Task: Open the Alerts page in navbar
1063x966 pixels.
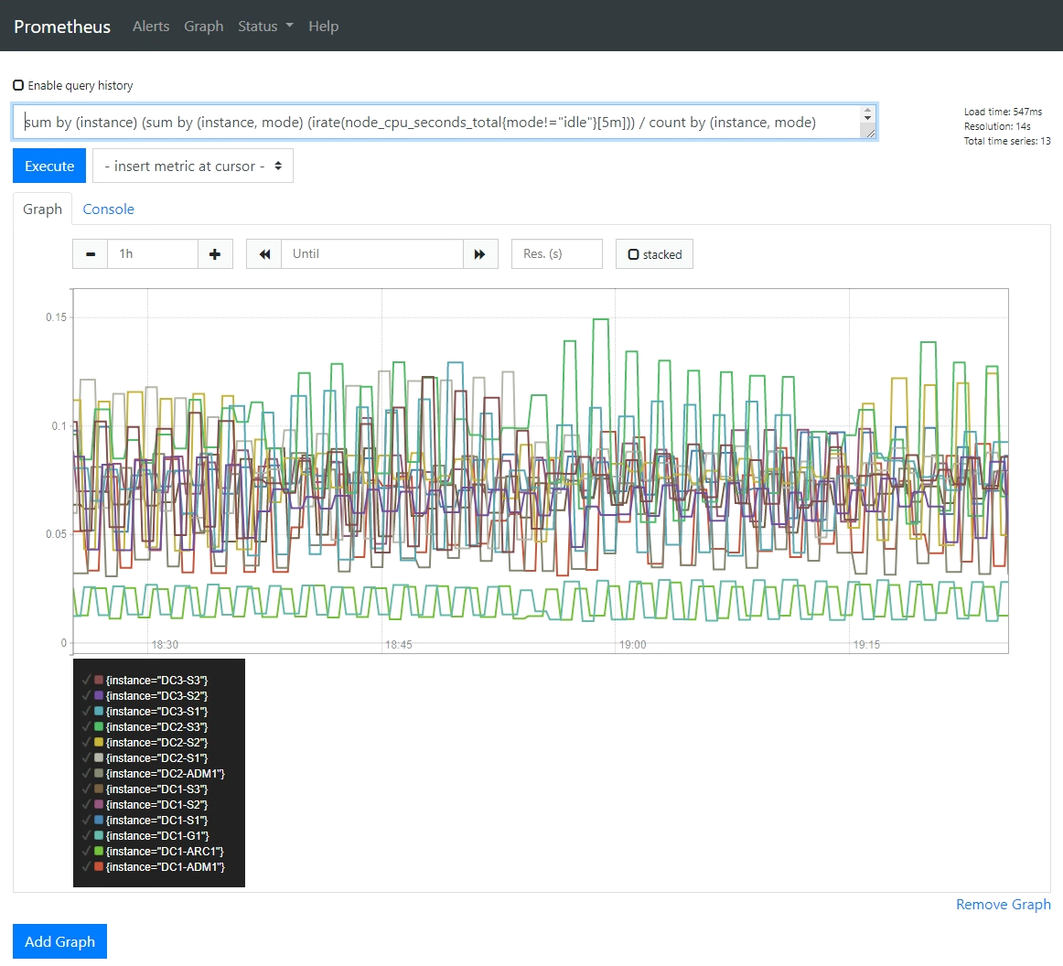Action: pos(151,27)
